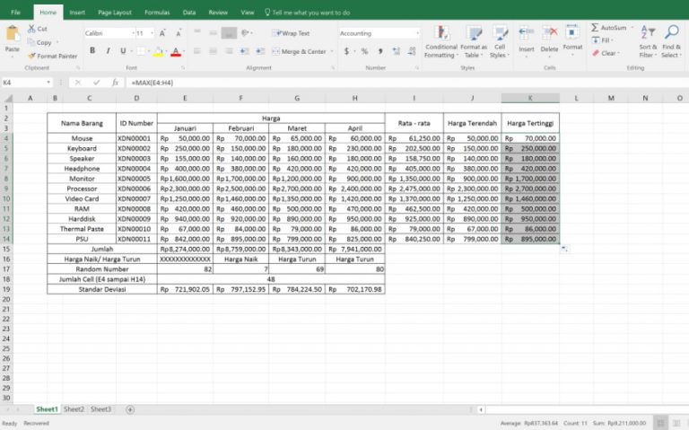Toggle Italic formatting
This screenshot has height=430, width=689.
[108, 51]
